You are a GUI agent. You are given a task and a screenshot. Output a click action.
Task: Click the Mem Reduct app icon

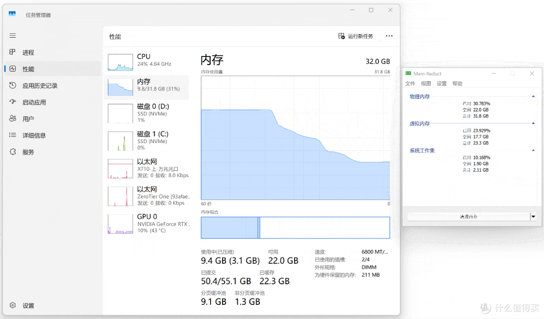(x=409, y=74)
